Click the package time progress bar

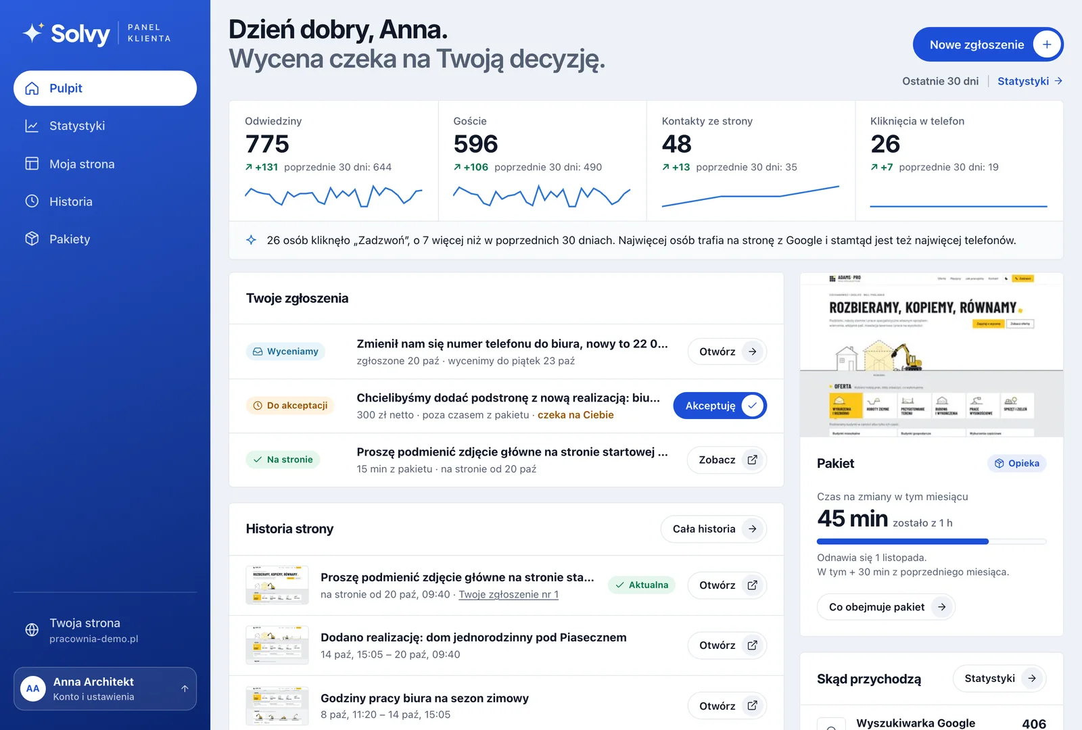click(931, 541)
